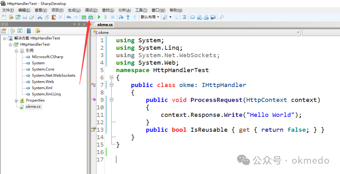Click the Cut scissors icon
This screenshot has width=340, height=174.
(x=40, y=17)
